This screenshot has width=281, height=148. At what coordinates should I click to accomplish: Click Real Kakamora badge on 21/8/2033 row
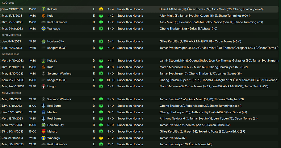point(44,22)
